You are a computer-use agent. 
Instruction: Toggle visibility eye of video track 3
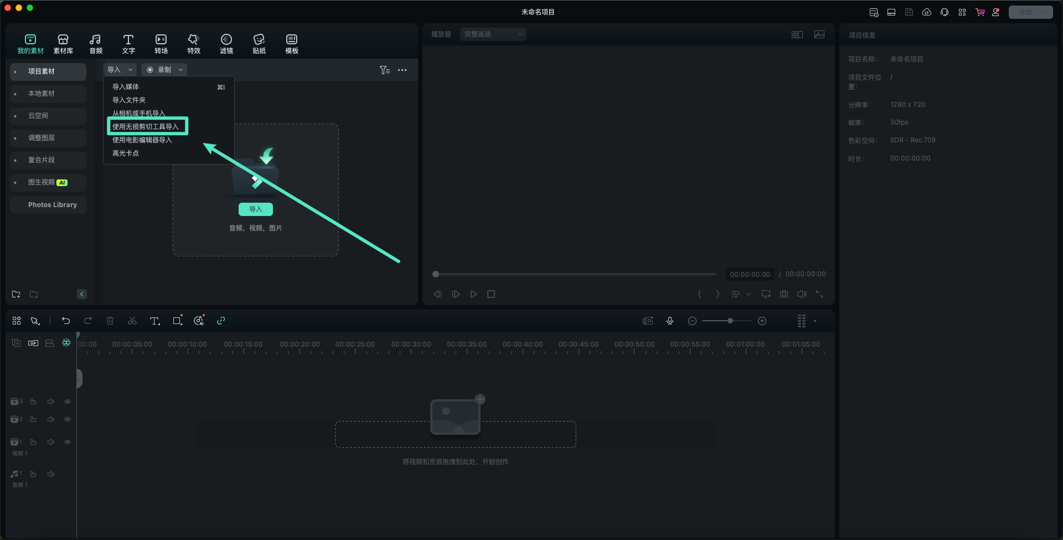[68, 402]
